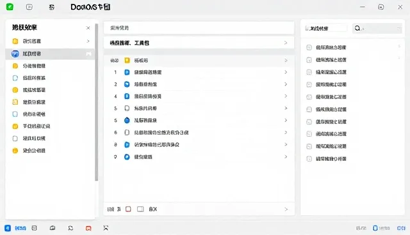The height and width of the screenshot is (235, 410).
Task: Click the blue phone icon in bottom status area
Action: pos(375,228)
